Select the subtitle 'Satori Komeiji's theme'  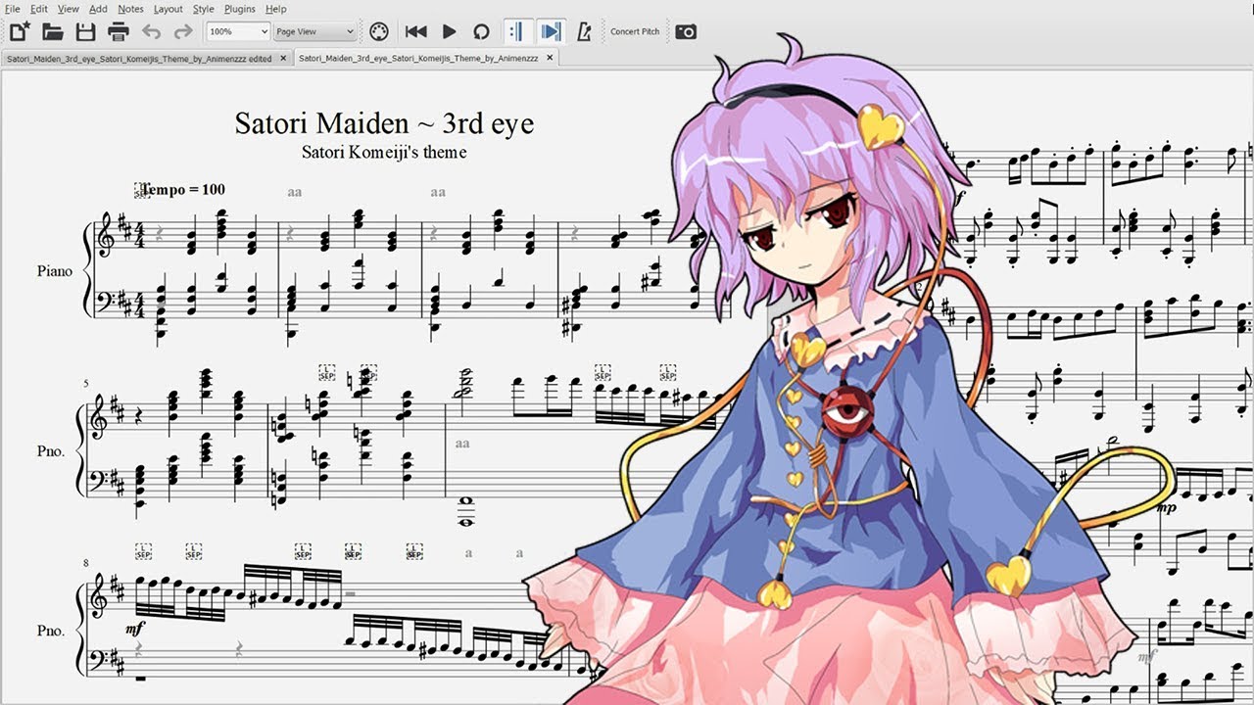(x=384, y=152)
